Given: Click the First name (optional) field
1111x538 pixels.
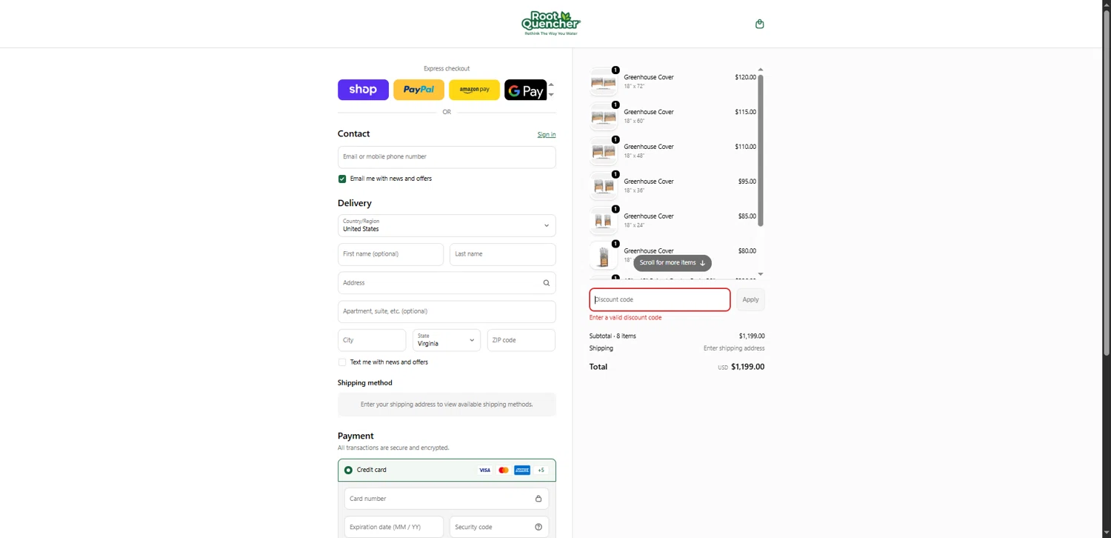Looking at the screenshot, I should pos(390,254).
